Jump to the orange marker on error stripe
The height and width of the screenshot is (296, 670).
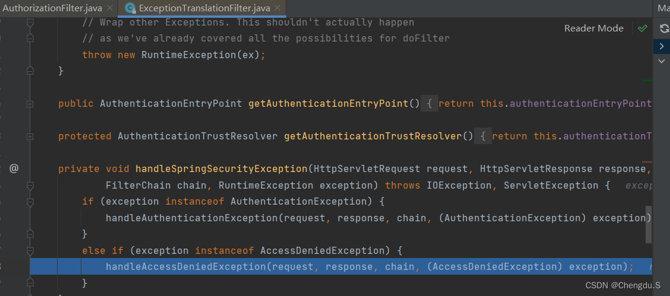click(647, 162)
